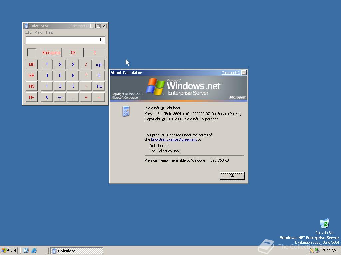Click Comments? link in About Calculator dialog
The width and height of the screenshot is (341, 255).
point(230,73)
